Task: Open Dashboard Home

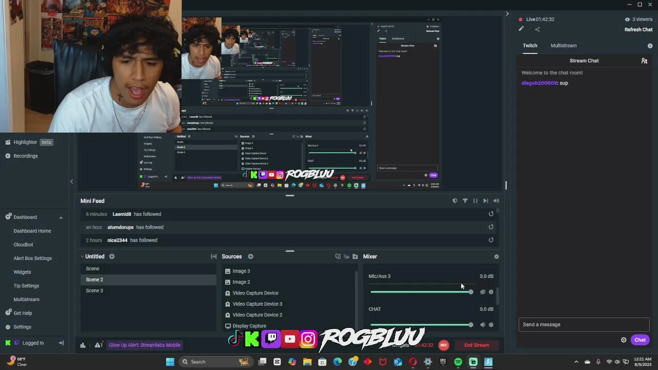Action: click(32, 231)
